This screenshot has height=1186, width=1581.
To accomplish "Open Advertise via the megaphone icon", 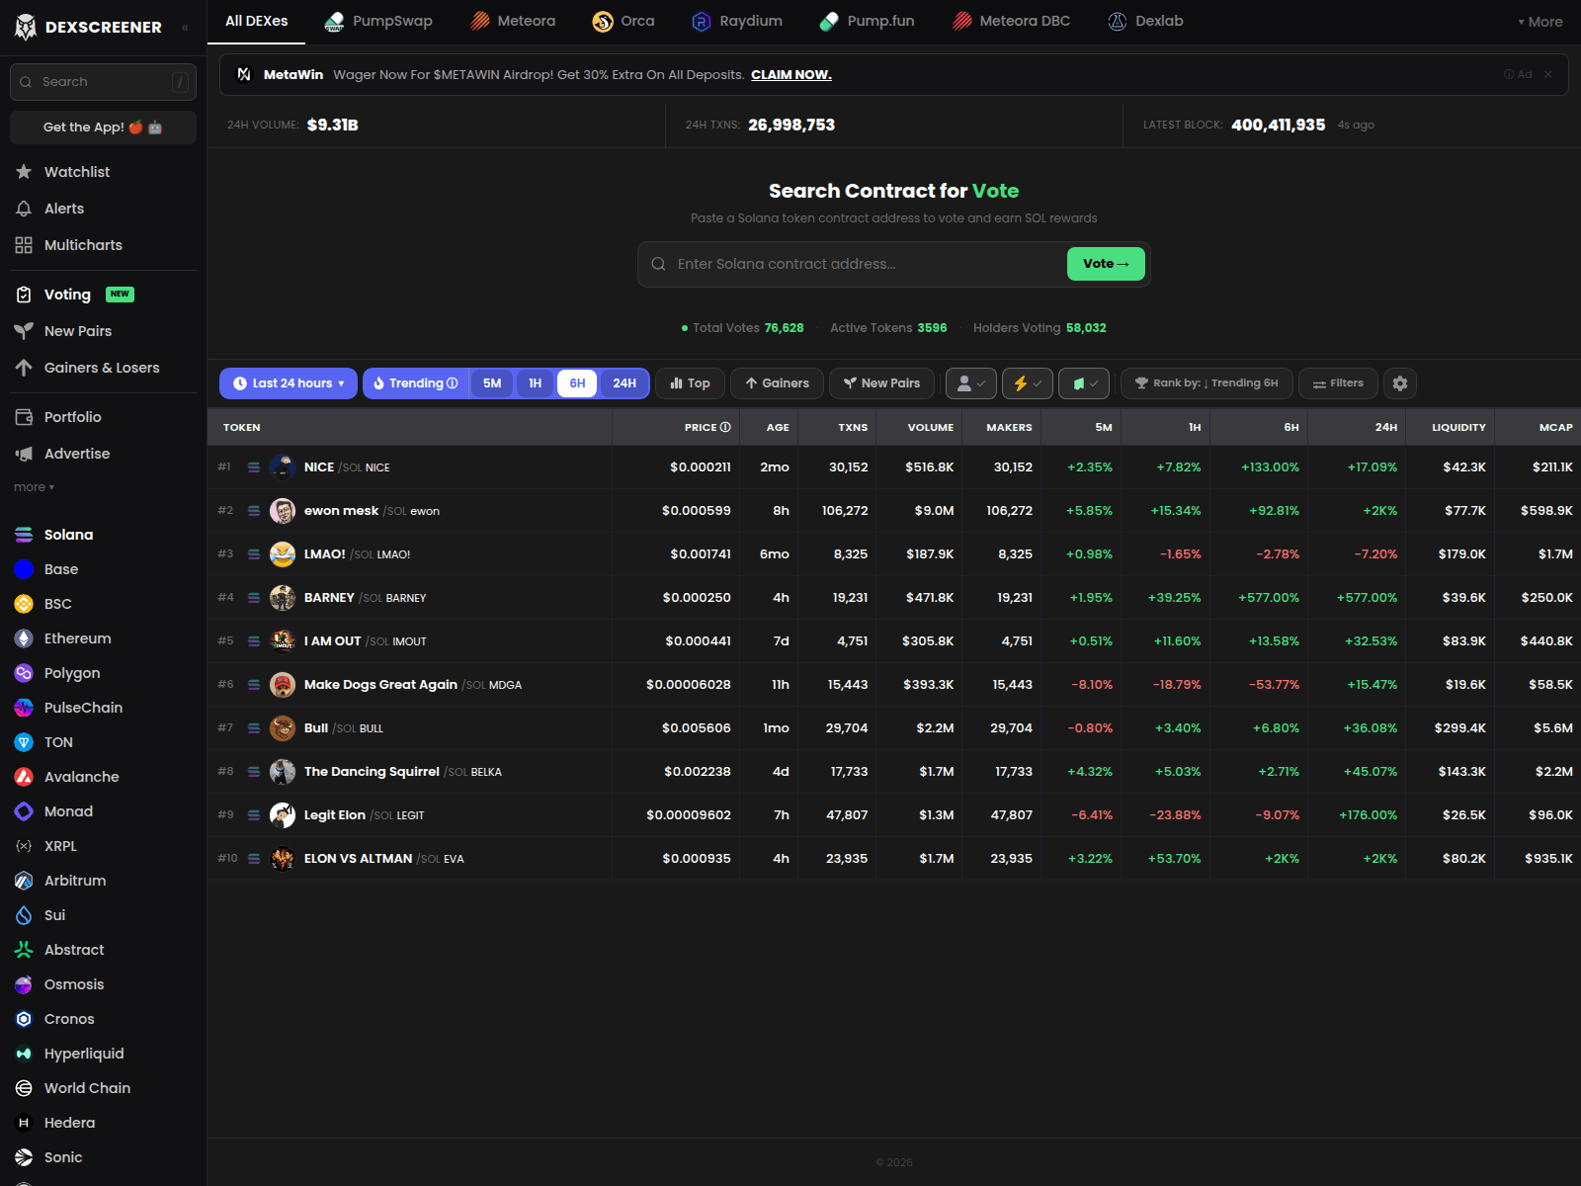I will pos(24,454).
